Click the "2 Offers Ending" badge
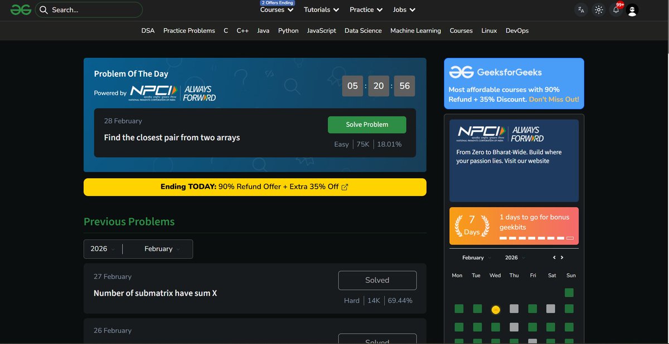Screen dimensions: 669x344 (277, 3)
